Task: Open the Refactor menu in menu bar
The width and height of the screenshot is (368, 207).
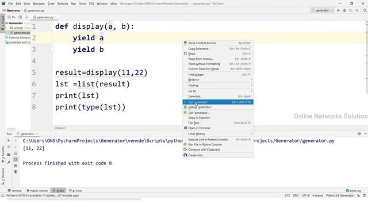Action: click(63, 3)
